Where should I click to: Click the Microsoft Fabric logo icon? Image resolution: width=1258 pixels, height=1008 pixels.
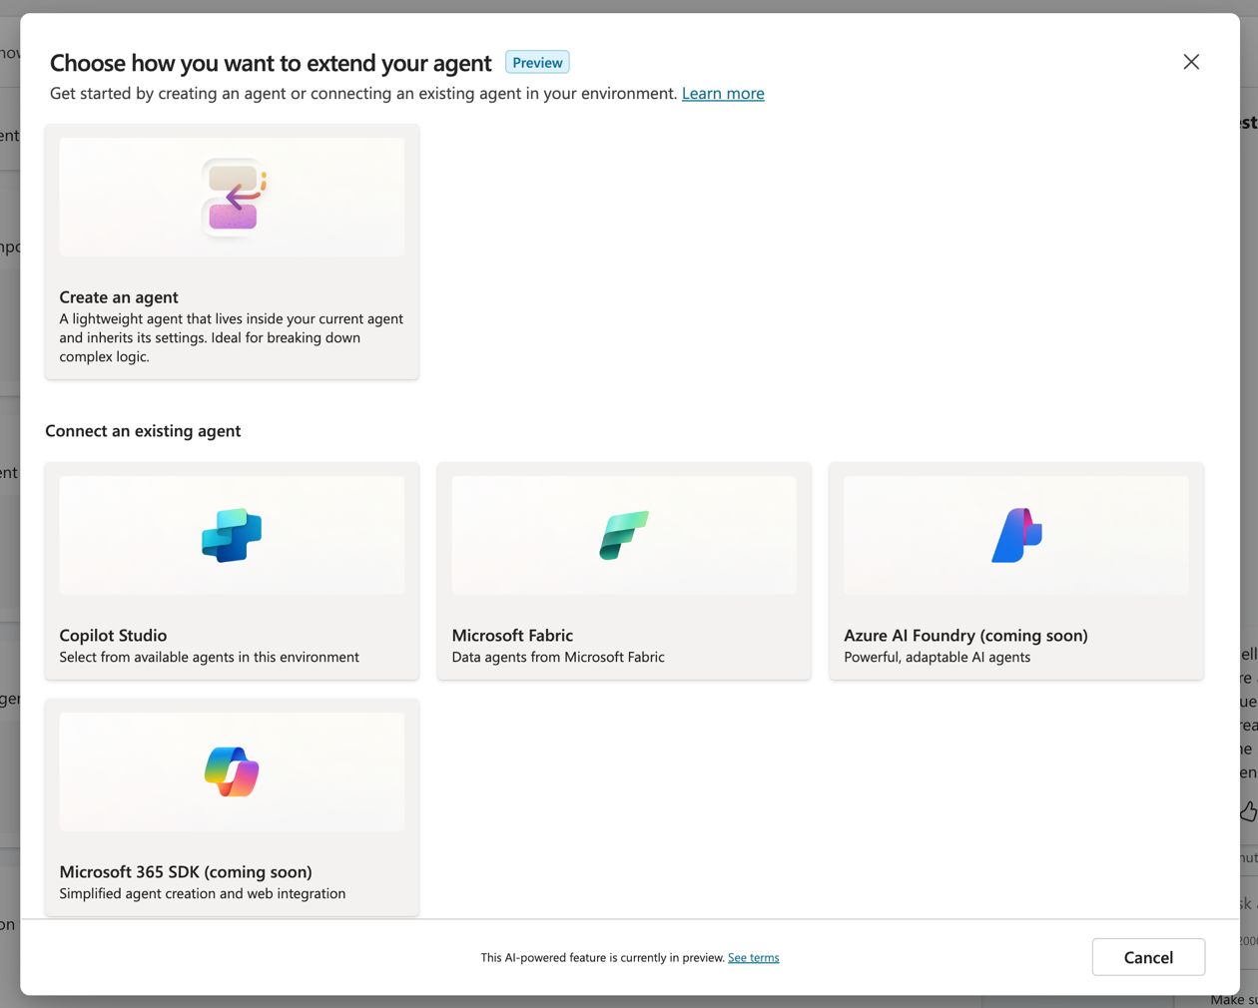pos(624,535)
